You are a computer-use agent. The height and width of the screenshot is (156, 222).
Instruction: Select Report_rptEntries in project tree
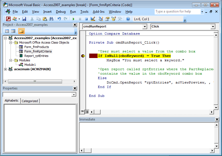[36, 56]
